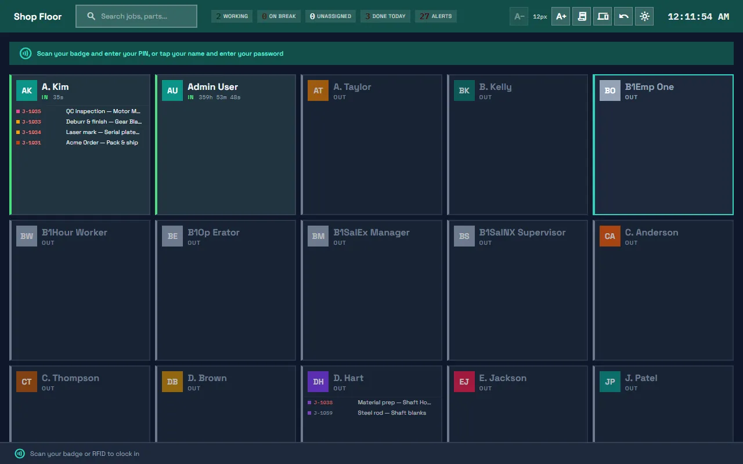Select the E. Jackson name
Image resolution: width=743 pixels, height=464 pixels.
(503, 378)
